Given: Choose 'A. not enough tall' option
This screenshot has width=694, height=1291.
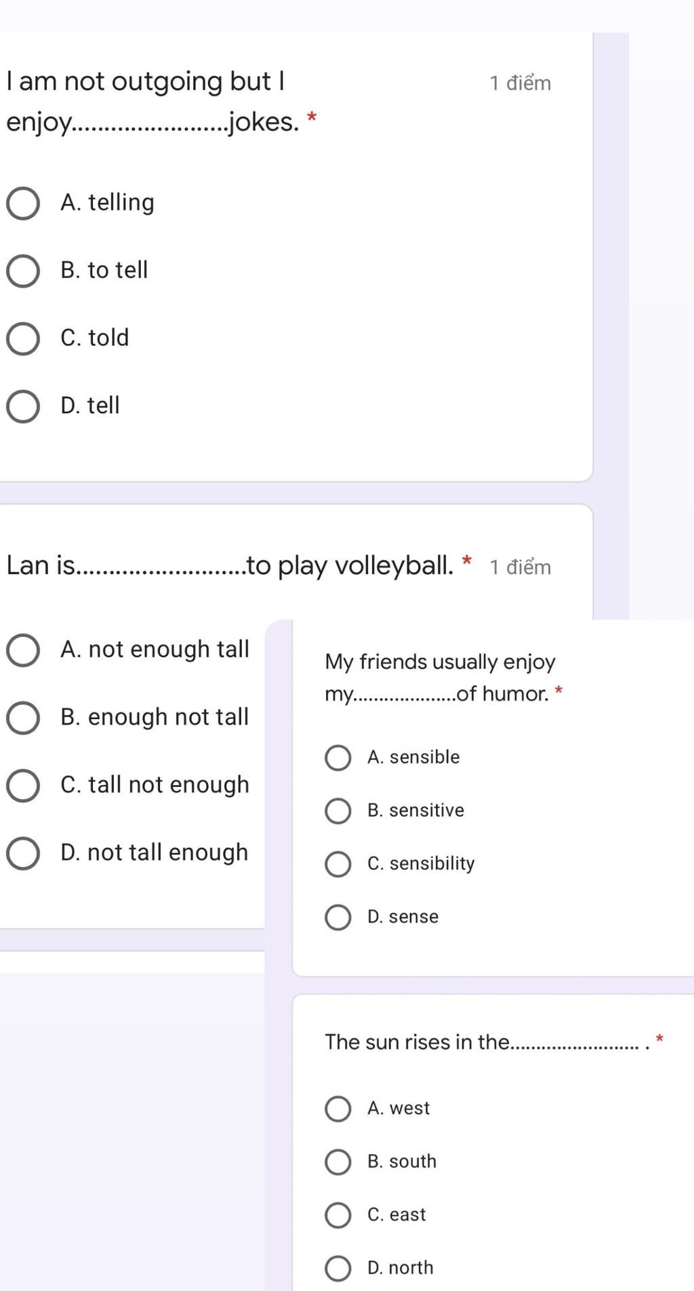Looking at the screenshot, I should tap(23, 651).
